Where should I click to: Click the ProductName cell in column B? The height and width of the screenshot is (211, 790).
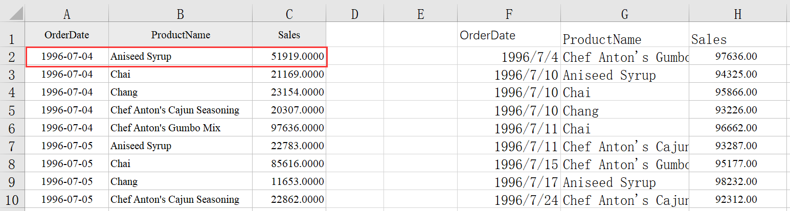[180, 35]
